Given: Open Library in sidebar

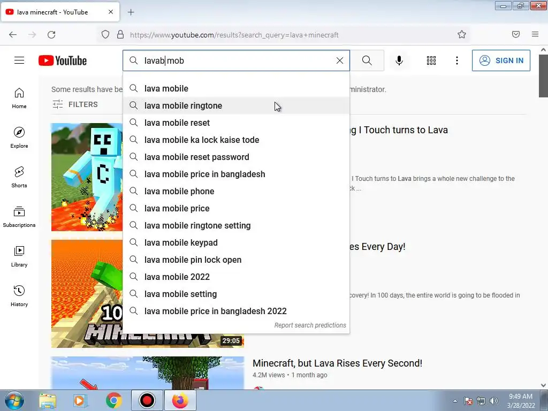Looking at the screenshot, I should click(x=19, y=256).
